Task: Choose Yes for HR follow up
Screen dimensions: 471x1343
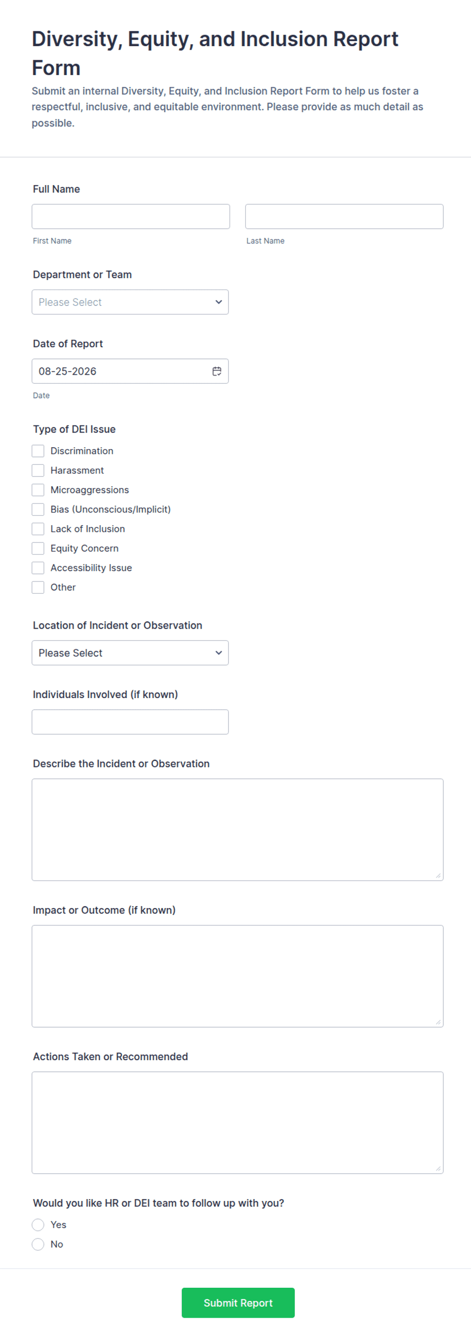Action: tap(38, 1225)
